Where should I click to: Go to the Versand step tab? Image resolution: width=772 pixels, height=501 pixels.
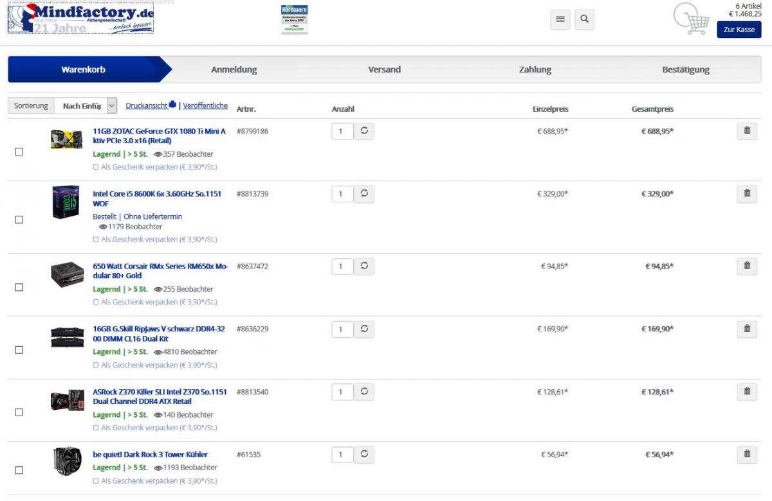pos(385,69)
